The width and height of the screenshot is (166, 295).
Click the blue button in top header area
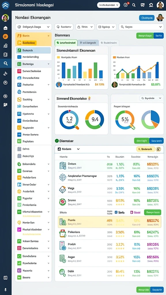(147, 18)
